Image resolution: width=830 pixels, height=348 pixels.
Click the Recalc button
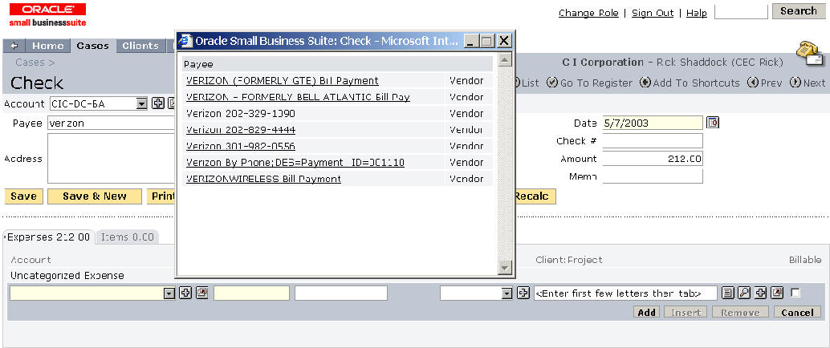pos(534,196)
